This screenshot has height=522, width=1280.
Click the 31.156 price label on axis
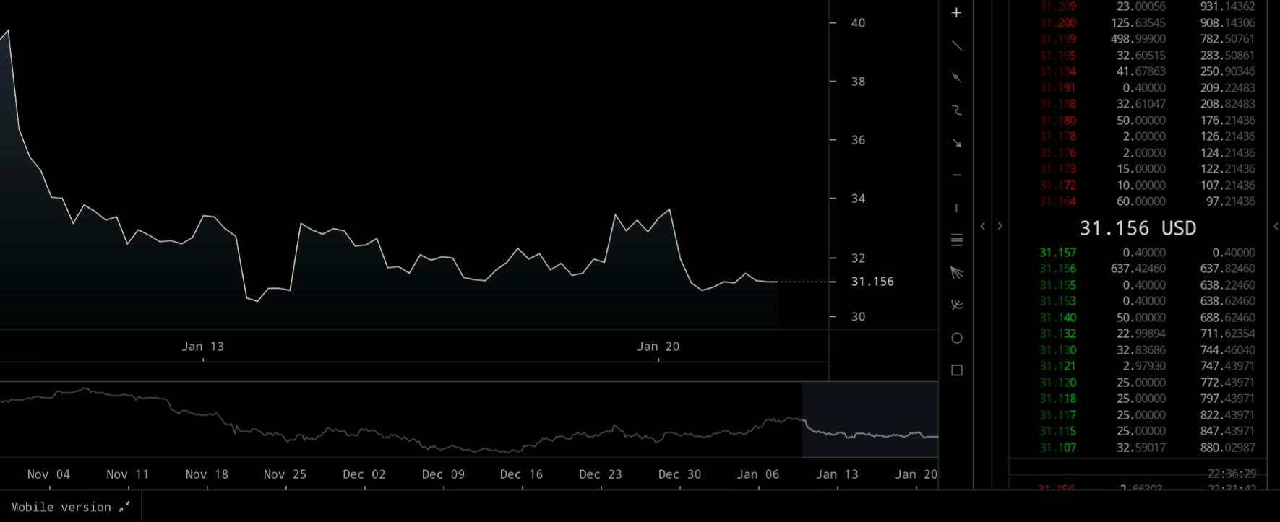tap(872, 282)
